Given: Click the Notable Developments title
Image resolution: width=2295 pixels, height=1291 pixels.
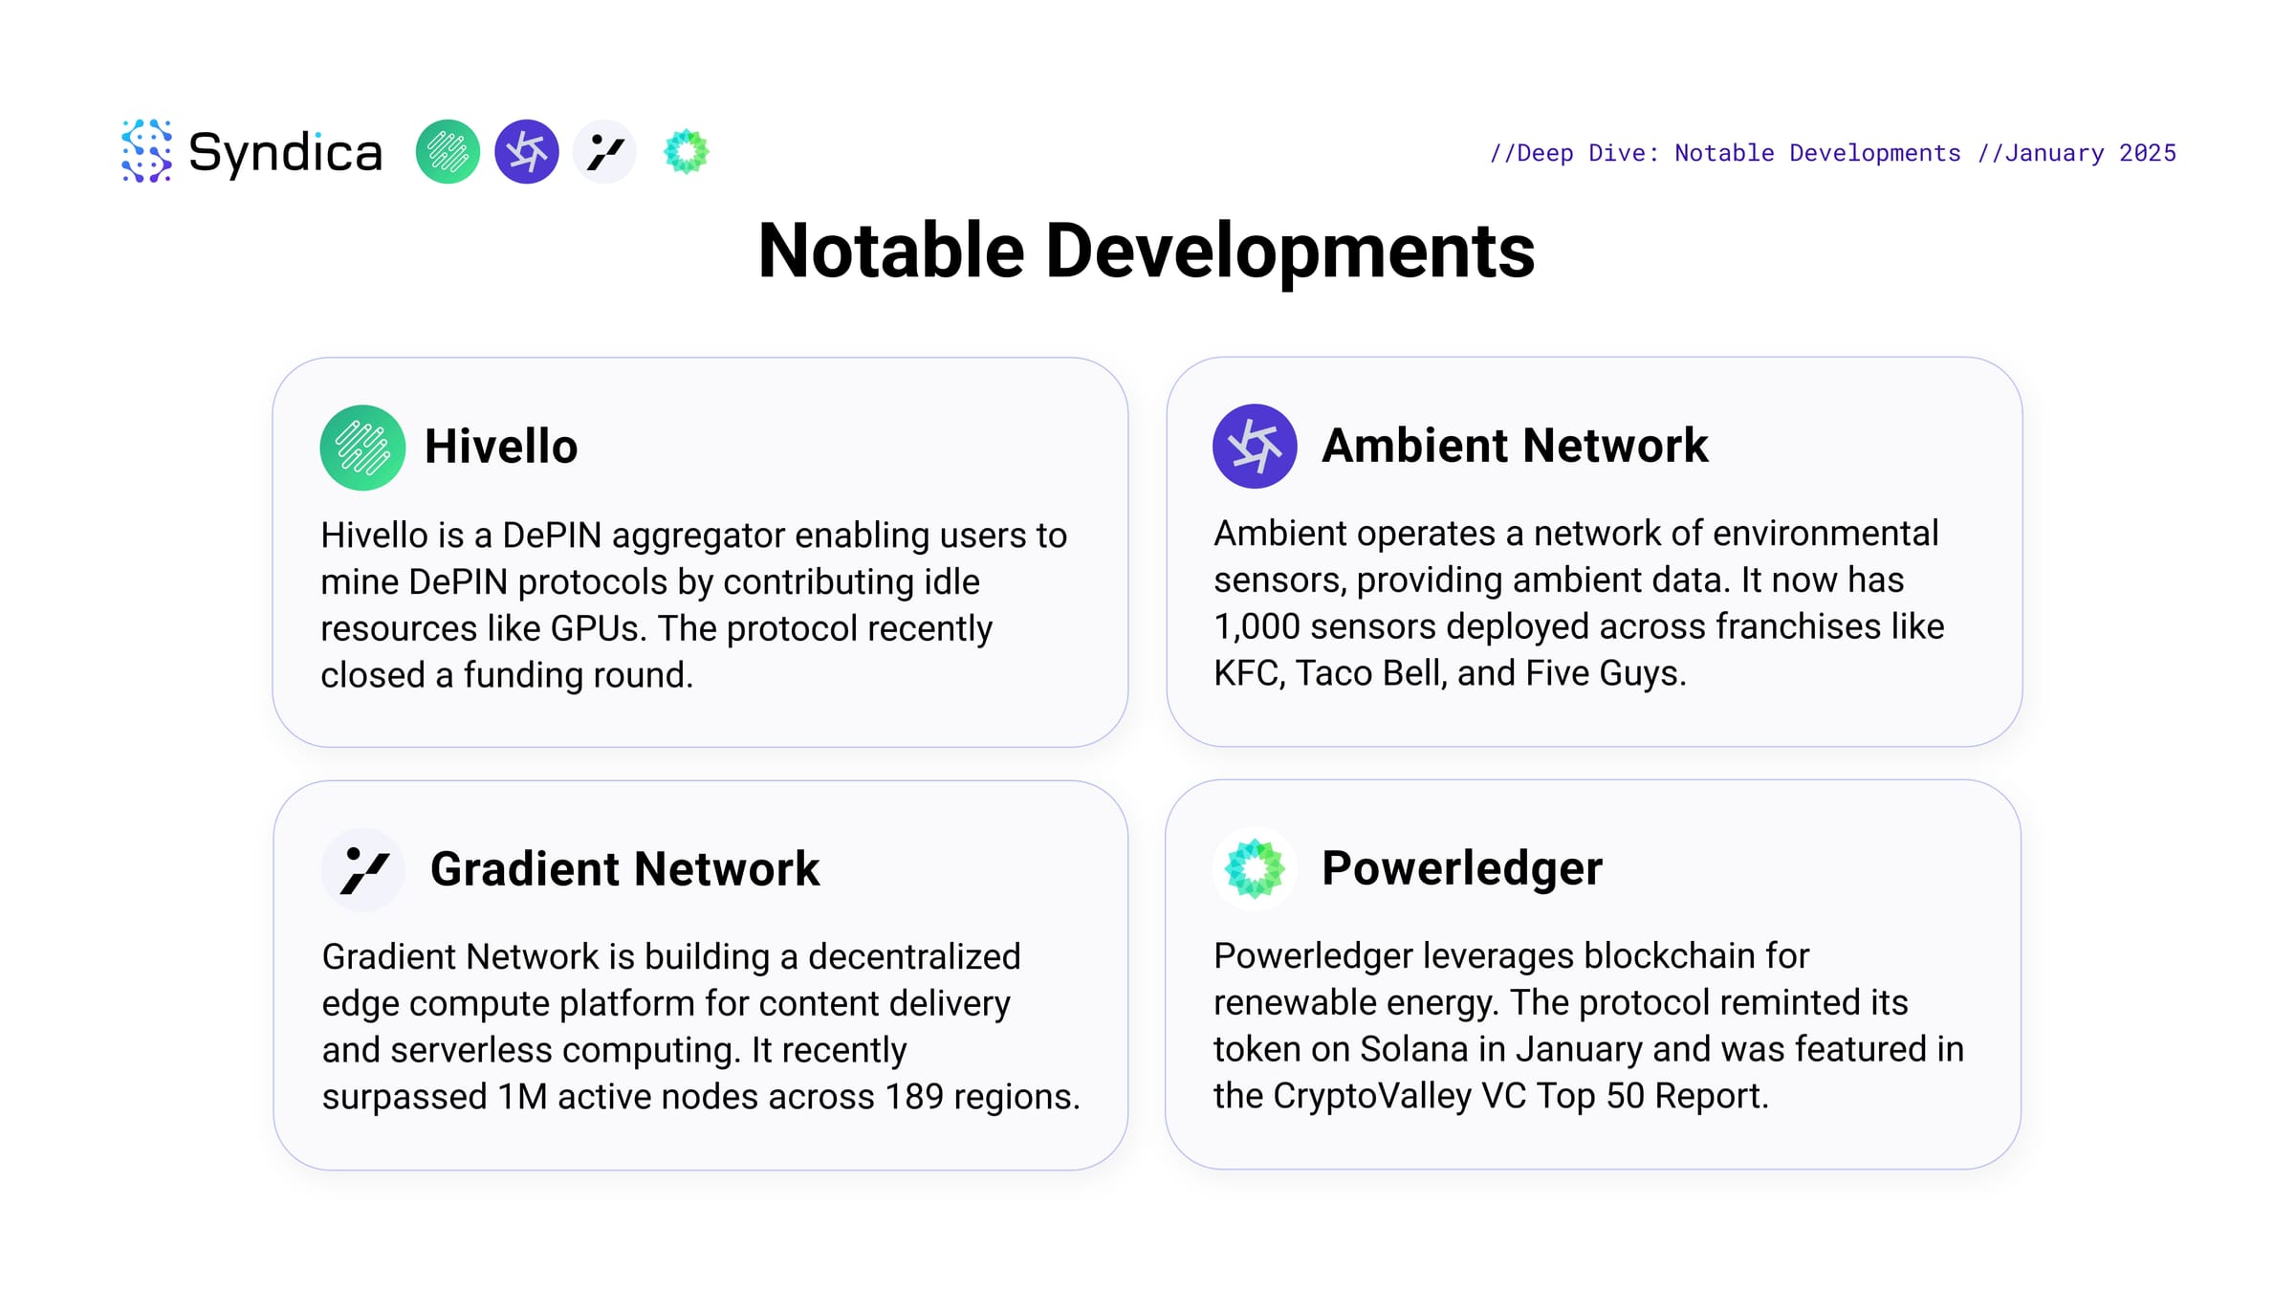Looking at the screenshot, I should click(1147, 251).
